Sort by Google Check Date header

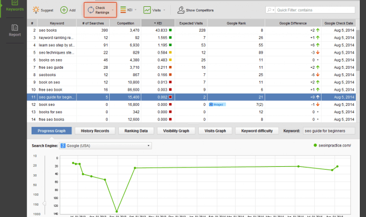tap(338, 23)
